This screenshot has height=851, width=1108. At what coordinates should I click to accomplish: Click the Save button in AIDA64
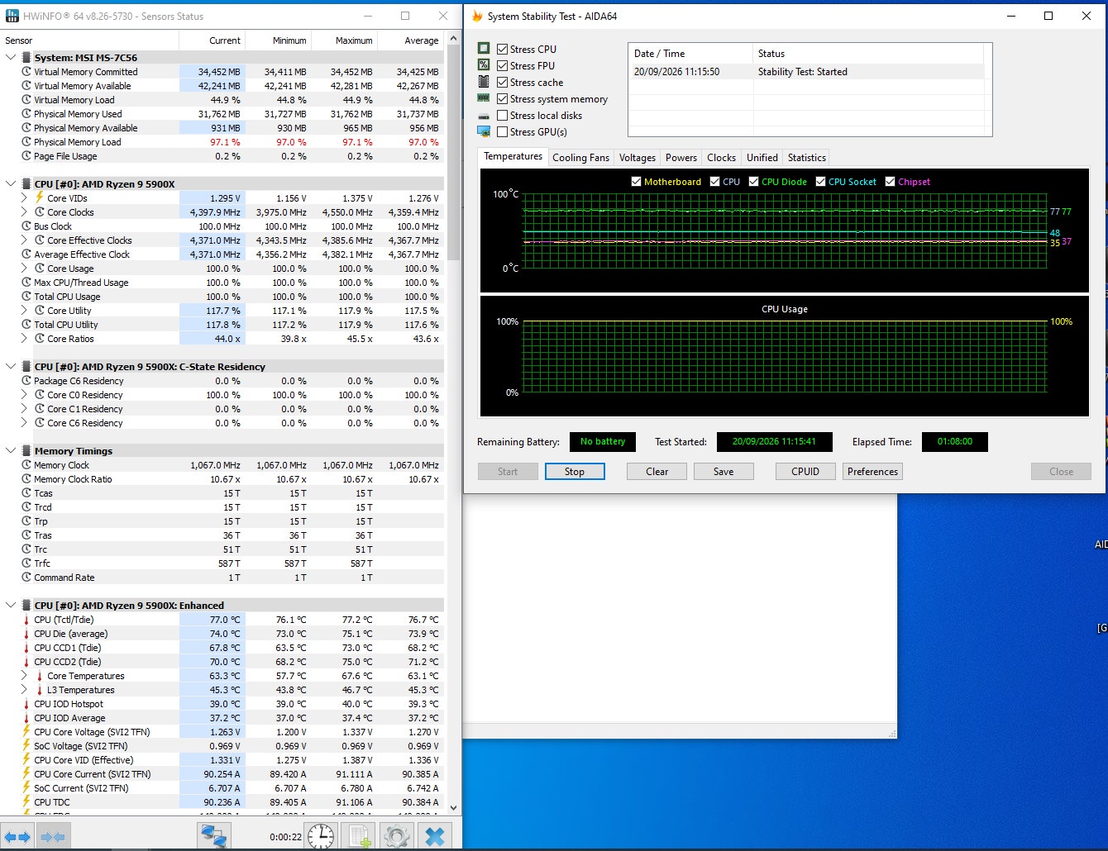coord(724,472)
